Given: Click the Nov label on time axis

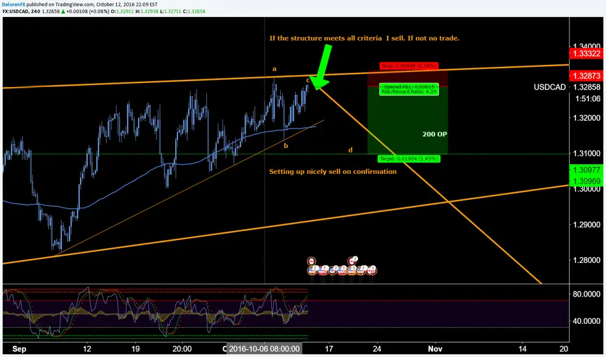Looking at the screenshot, I should 435,349.
